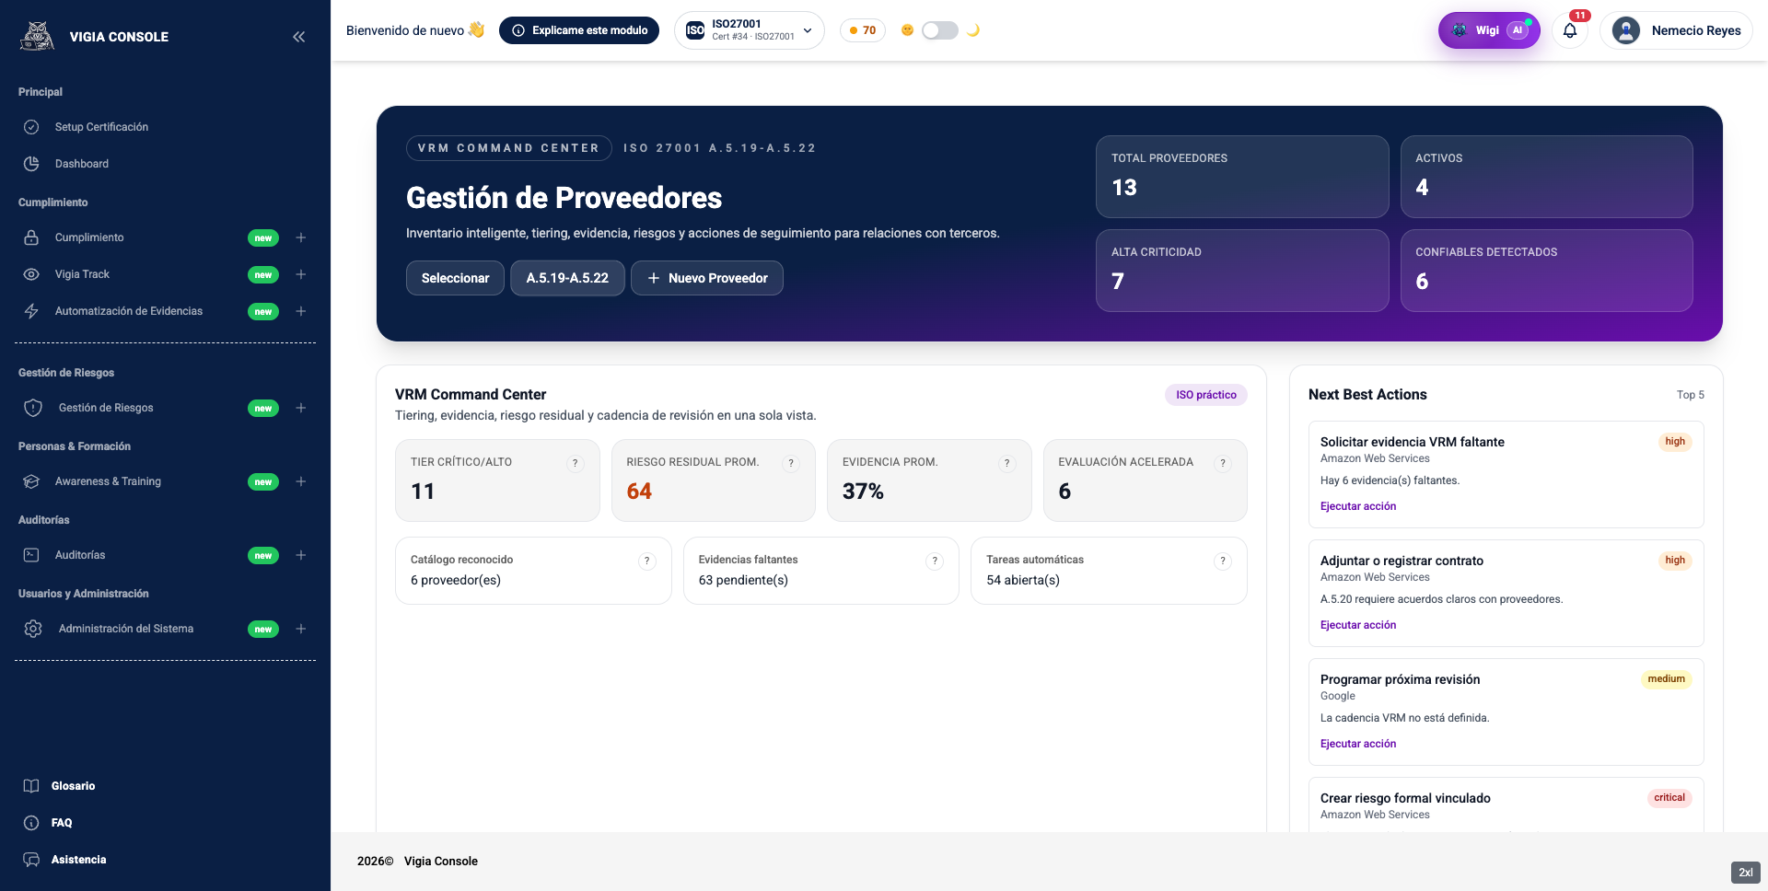Click the Alta Criticidad stat card
This screenshot has width=1768, height=891.
click(1242, 271)
